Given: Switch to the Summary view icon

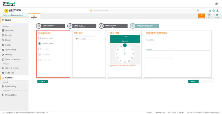Looking at the screenshot, I should coord(201,16).
